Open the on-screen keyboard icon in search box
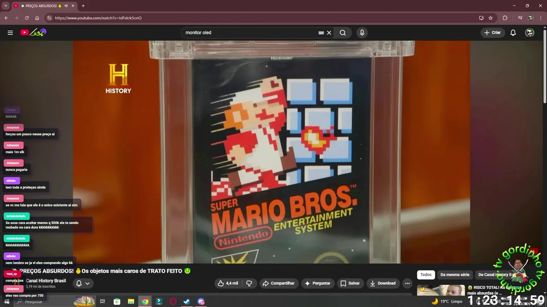Screen dimensions: 547x307 321,32
